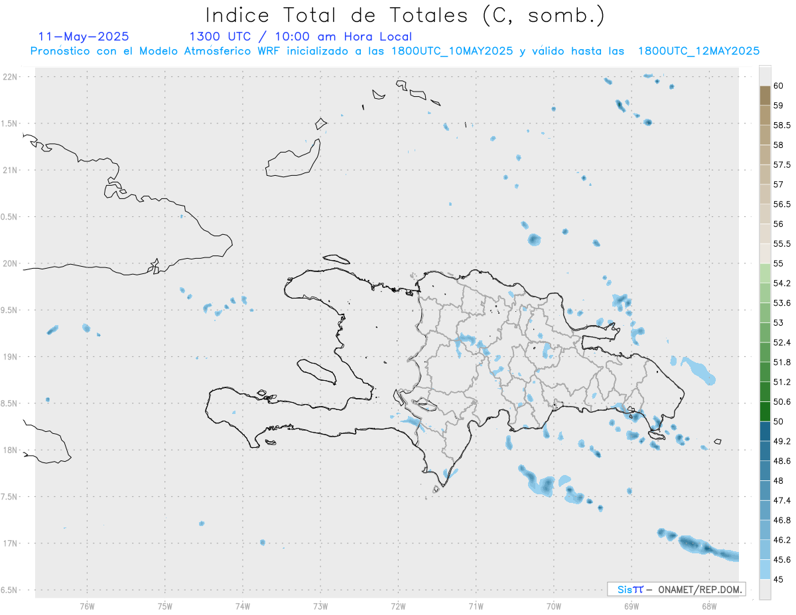The height and width of the screenshot is (615, 796).
Task: Click the "0.5N" latitude label
Action: (9, 217)
